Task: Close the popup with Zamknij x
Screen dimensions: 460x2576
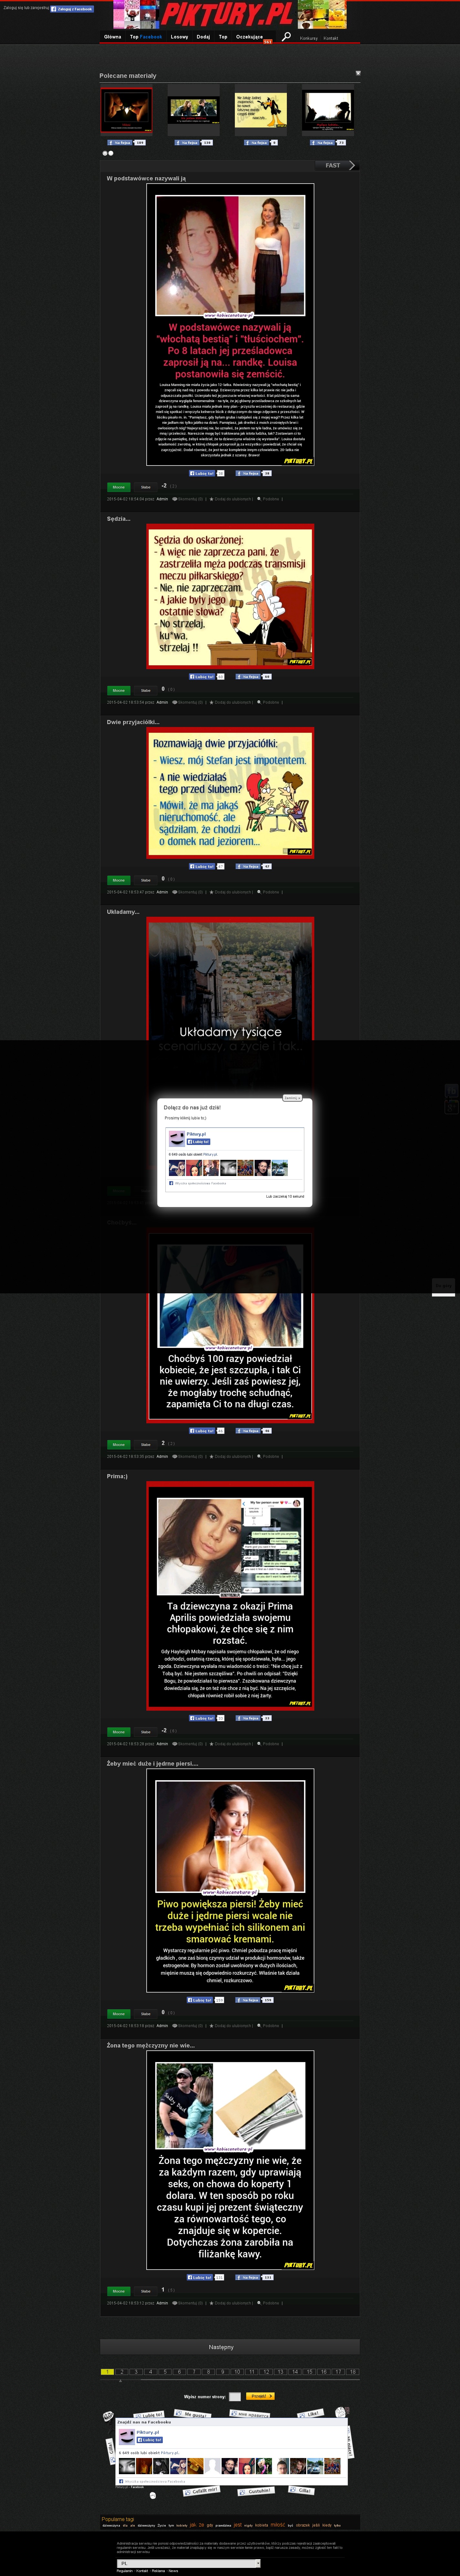Action: (x=292, y=1098)
